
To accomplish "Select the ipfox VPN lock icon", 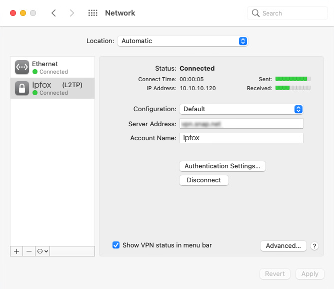I will click(22, 88).
